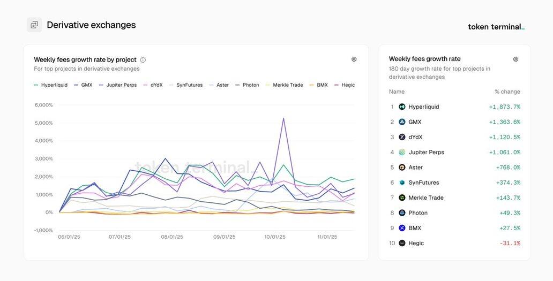Click the token terminal logo
This screenshot has width=553, height=281.
pyautogui.click(x=496, y=27)
